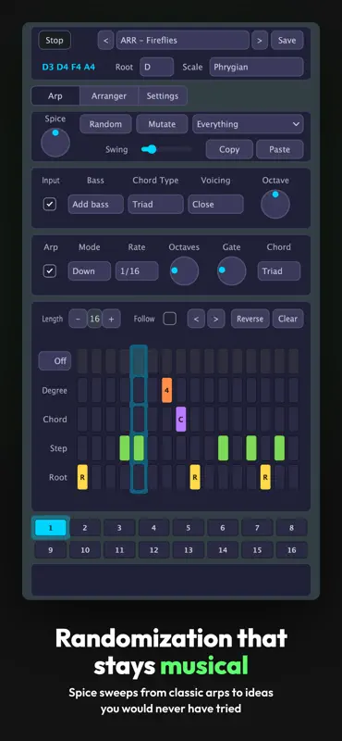
Task: Expand the Everything dropdown
Action: pos(248,124)
